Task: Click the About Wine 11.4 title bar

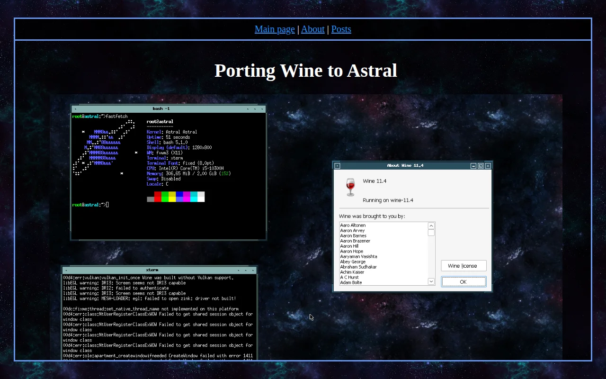Action: point(405,166)
